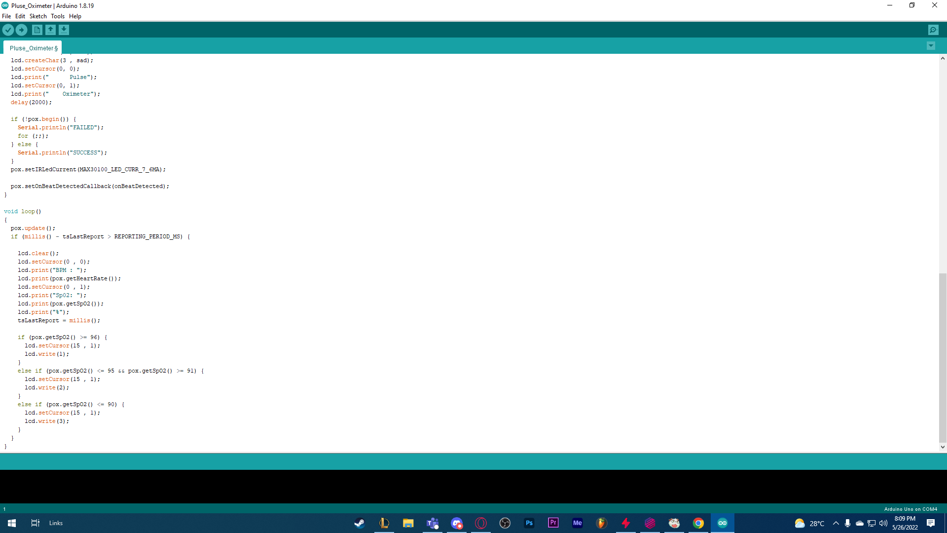Open Photoshop from the taskbar
Viewport: 947px width, 533px height.
pos(529,523)
